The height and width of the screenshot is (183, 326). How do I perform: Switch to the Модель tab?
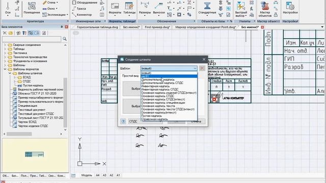87,175
